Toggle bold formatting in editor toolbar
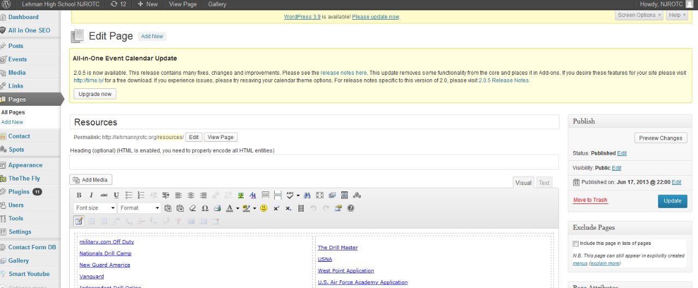This screenshot has width=698, height=288. 79,195
